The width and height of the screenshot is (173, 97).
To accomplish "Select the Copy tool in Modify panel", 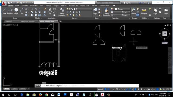I will 32,12.
